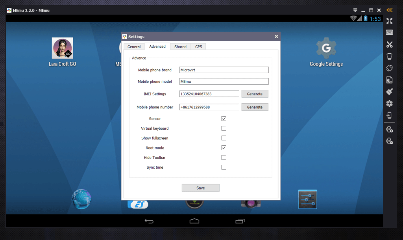Open ES File Explorer from the dock
The image size is (403, 240).
pos(138,204)
